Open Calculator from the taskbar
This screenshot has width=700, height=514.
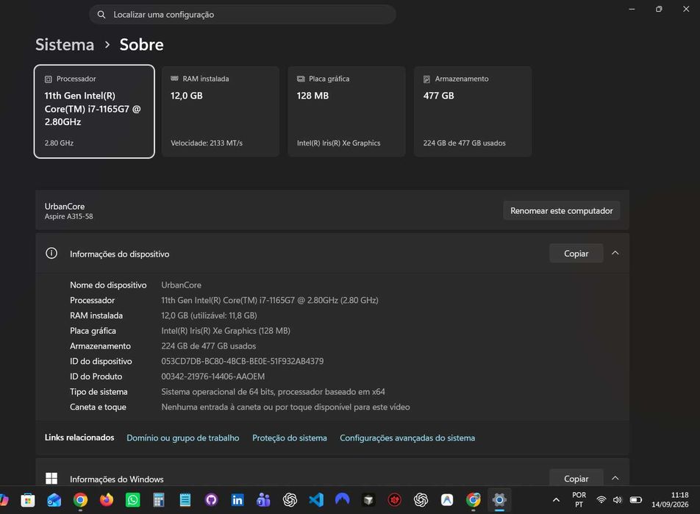click(159, 500)
